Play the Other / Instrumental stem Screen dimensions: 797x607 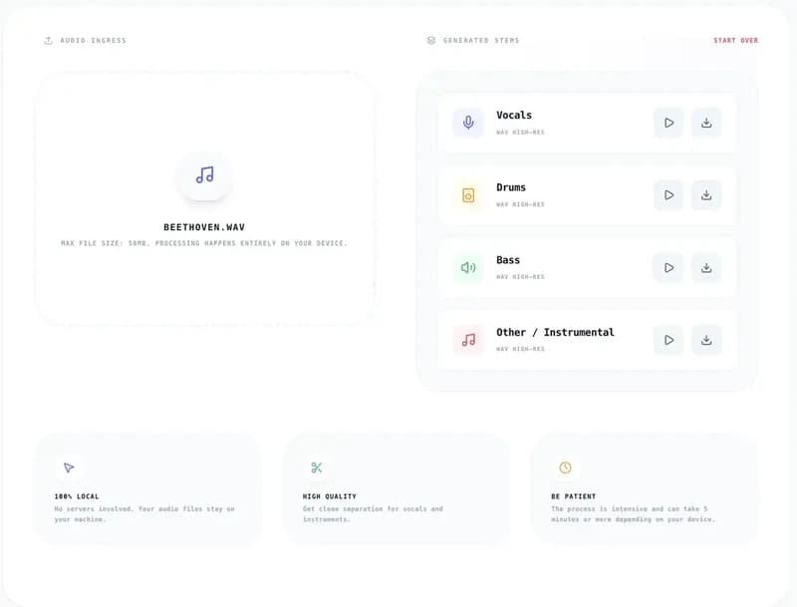(668, 340)
